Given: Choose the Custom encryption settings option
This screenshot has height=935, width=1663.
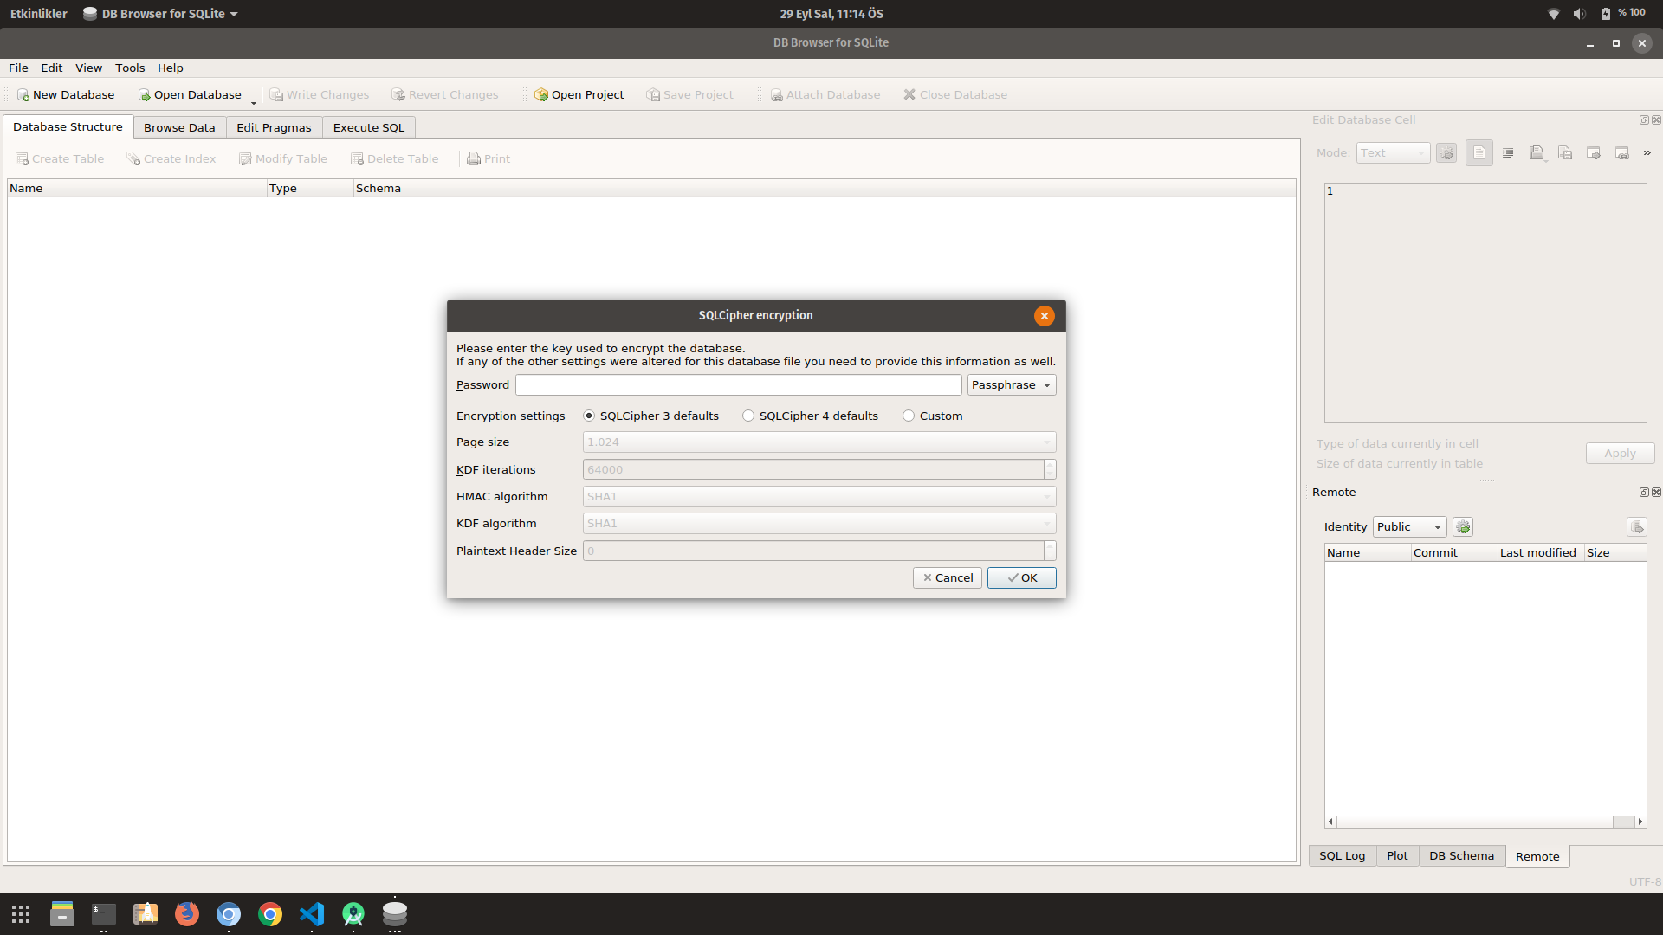Looking at the screenshot, I should [909, 416].
